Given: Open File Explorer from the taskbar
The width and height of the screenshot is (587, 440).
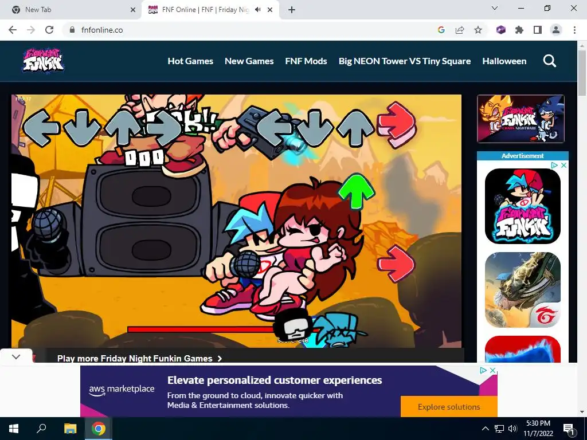Looking at the screenshot, I should click(70, 429).
